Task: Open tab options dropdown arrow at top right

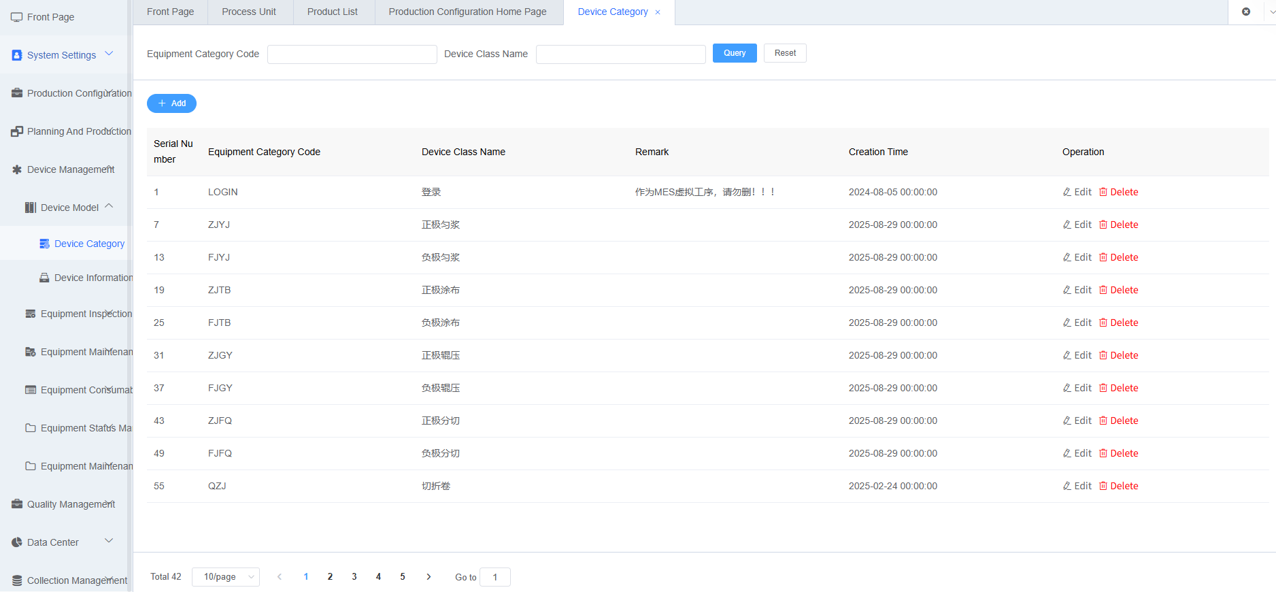Action: pos(1271,12)
